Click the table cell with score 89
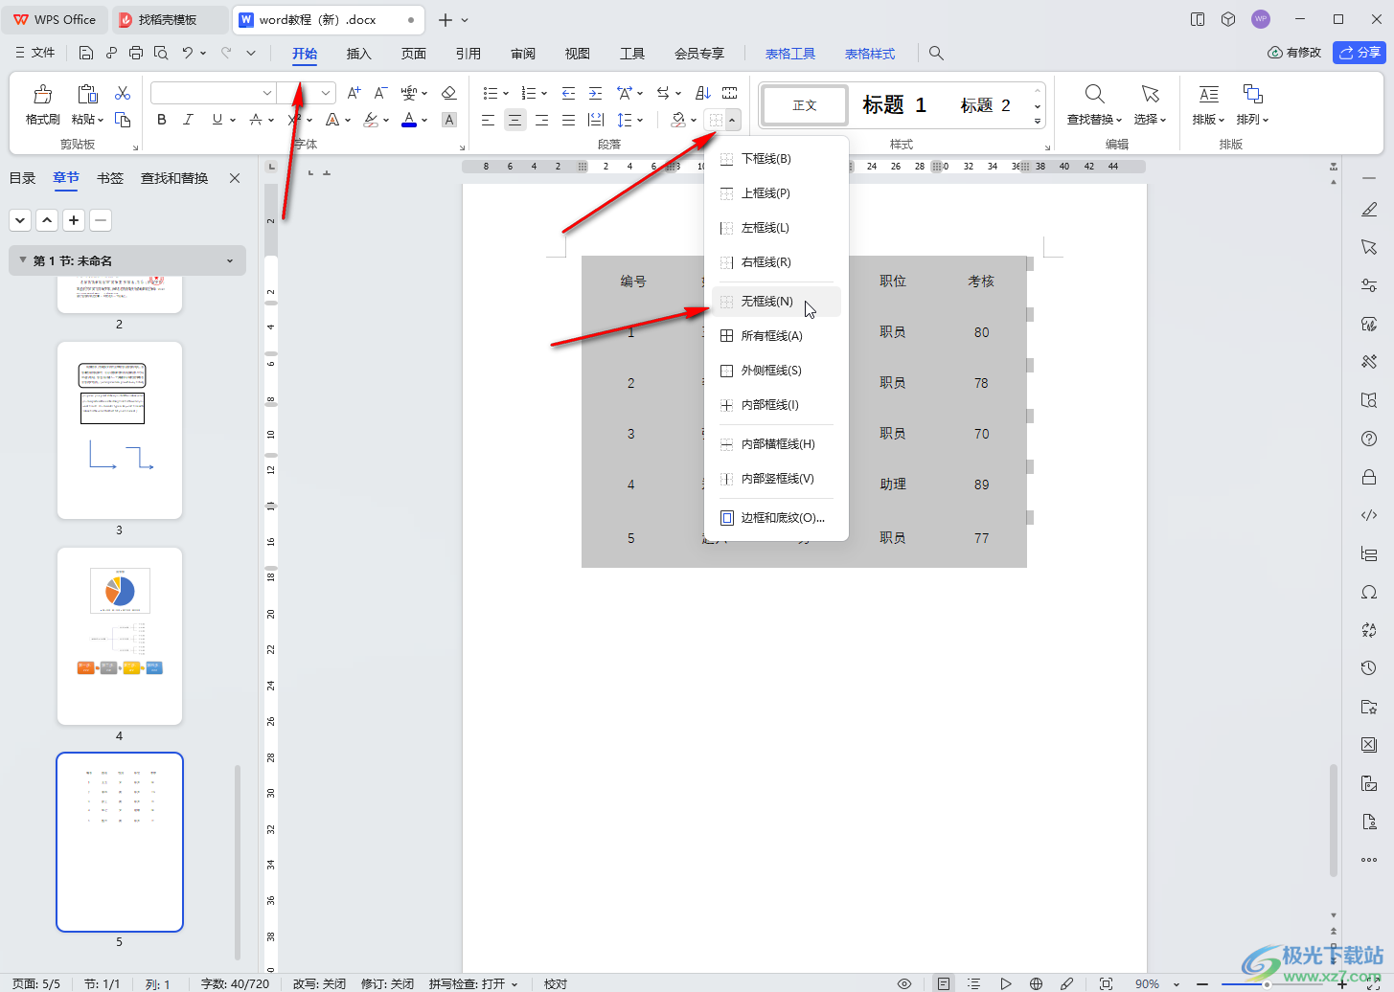This screenshot has width=1394, height=992. [981, 485]
